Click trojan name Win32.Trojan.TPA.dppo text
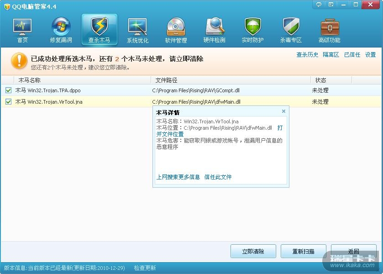 coord(54,90)
